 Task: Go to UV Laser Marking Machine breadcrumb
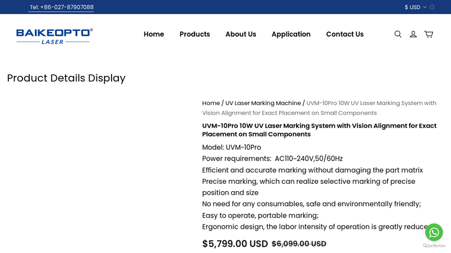pos(263,103)
